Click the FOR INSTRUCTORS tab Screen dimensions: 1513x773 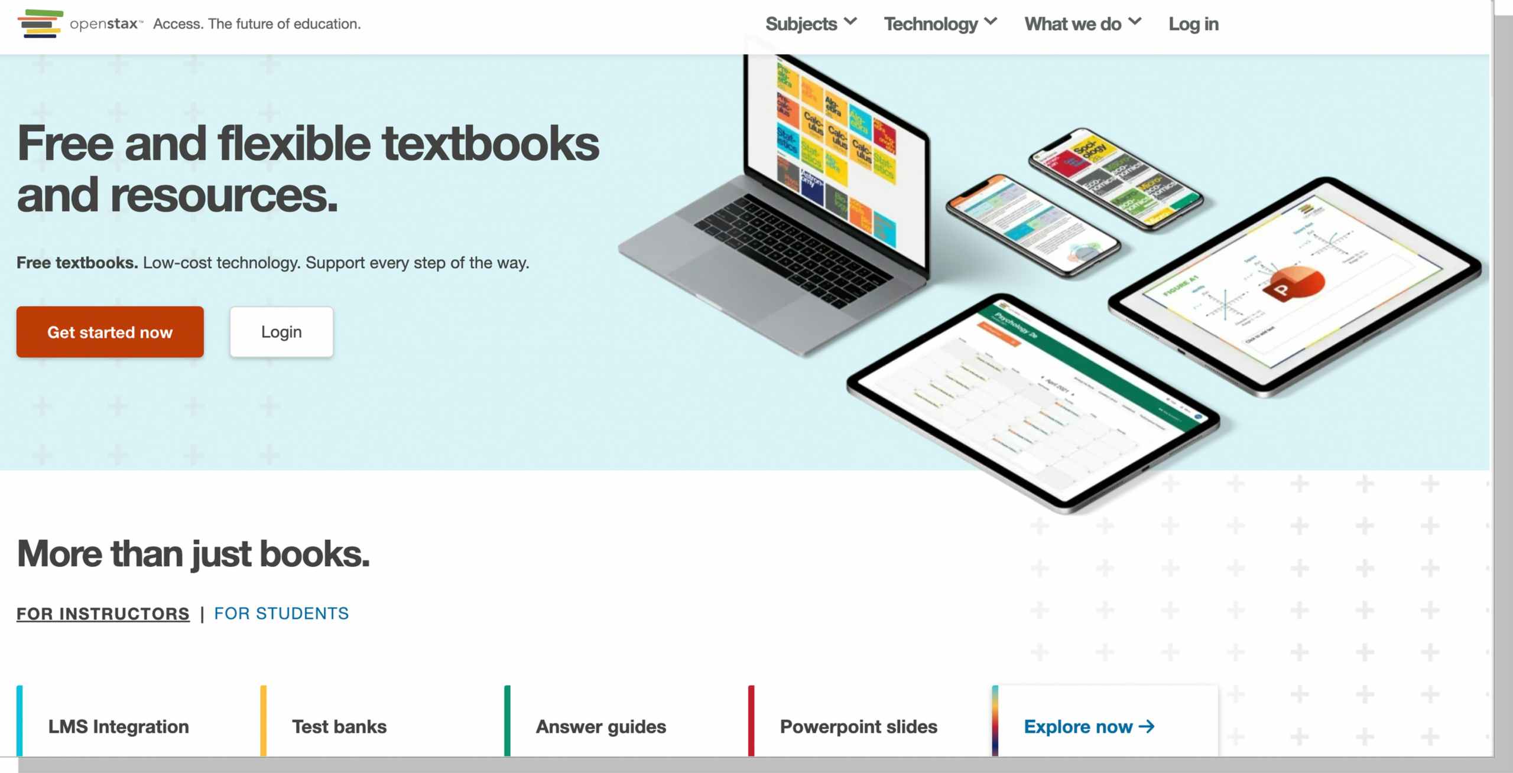[103, 614]
